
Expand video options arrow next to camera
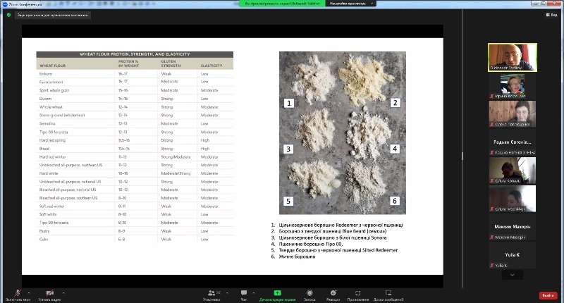coord(65,290)
